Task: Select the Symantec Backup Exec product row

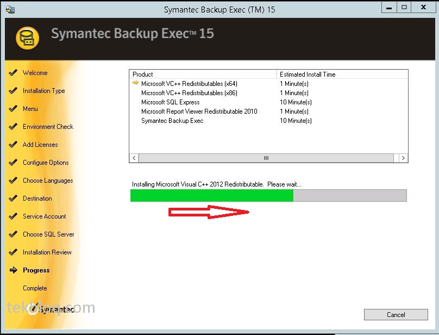Action: (x=268, y=121)
